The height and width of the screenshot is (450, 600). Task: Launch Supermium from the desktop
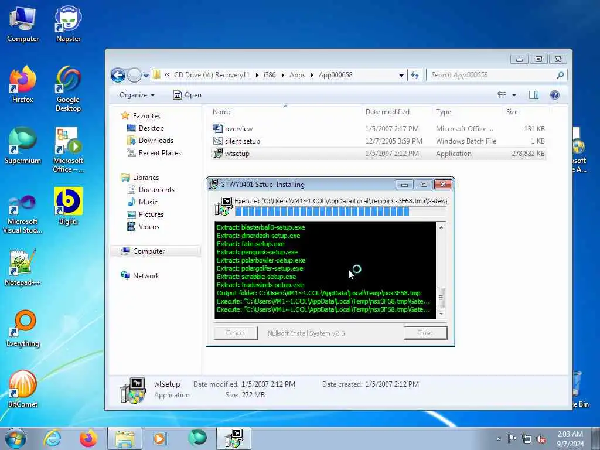[23, 146]
